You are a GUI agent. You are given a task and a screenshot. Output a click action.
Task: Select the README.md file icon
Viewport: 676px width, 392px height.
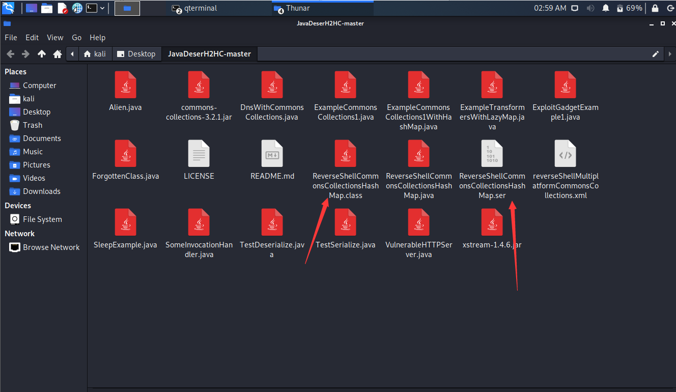[272, 153]
